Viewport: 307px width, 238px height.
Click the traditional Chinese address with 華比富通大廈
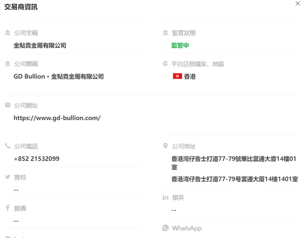pos(234,163)
